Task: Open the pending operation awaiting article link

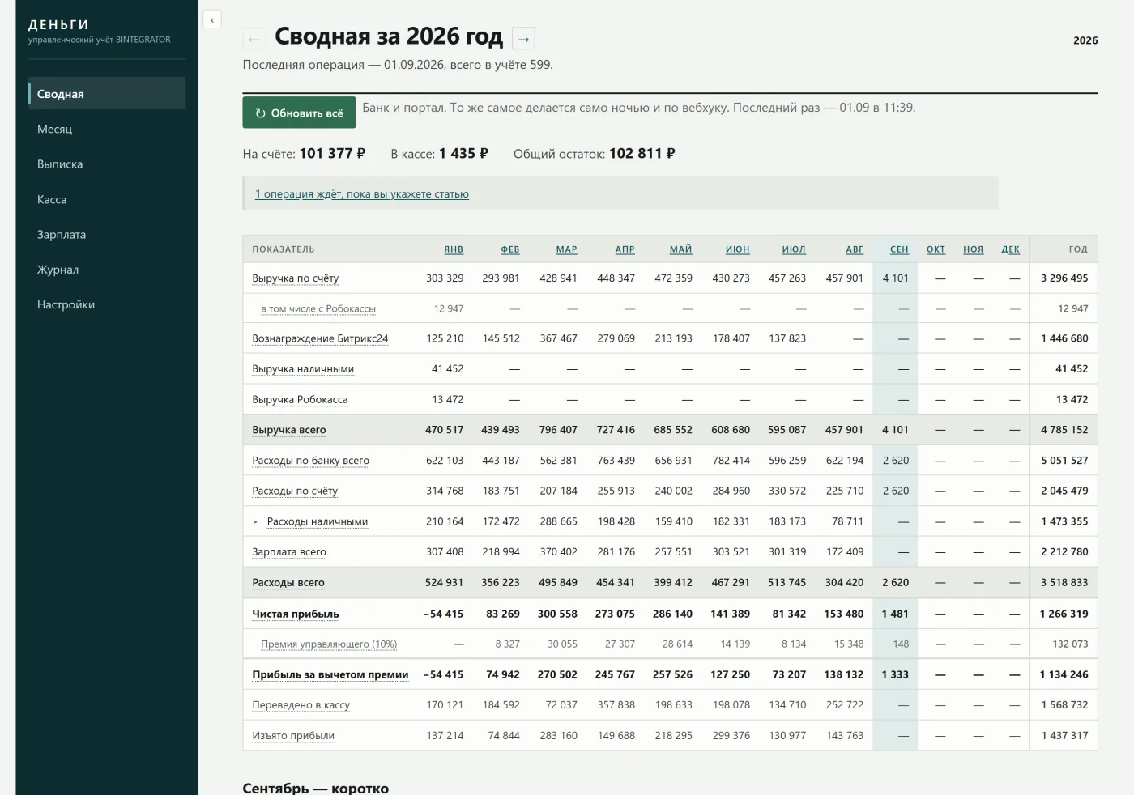Action: [362, 194]
